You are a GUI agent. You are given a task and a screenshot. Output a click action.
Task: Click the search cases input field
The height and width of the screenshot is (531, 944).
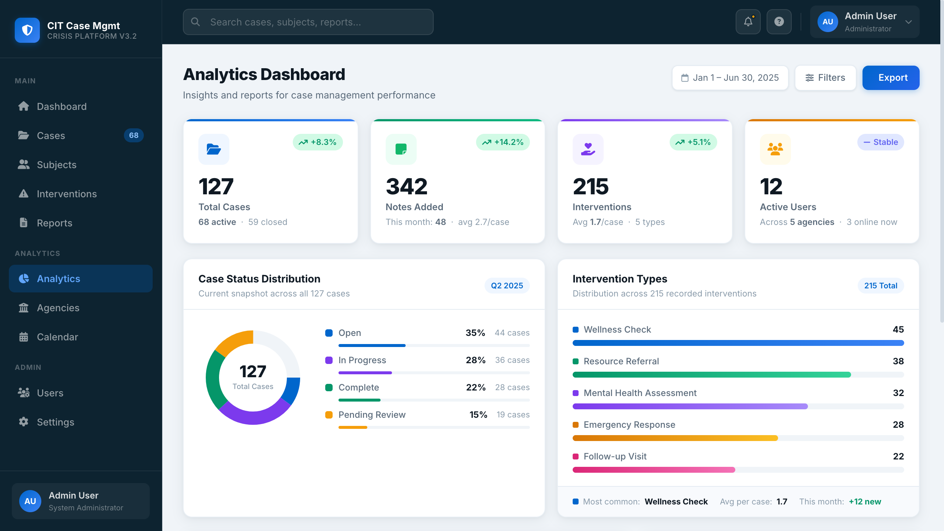pyautogui.click(x=308, y=22)
